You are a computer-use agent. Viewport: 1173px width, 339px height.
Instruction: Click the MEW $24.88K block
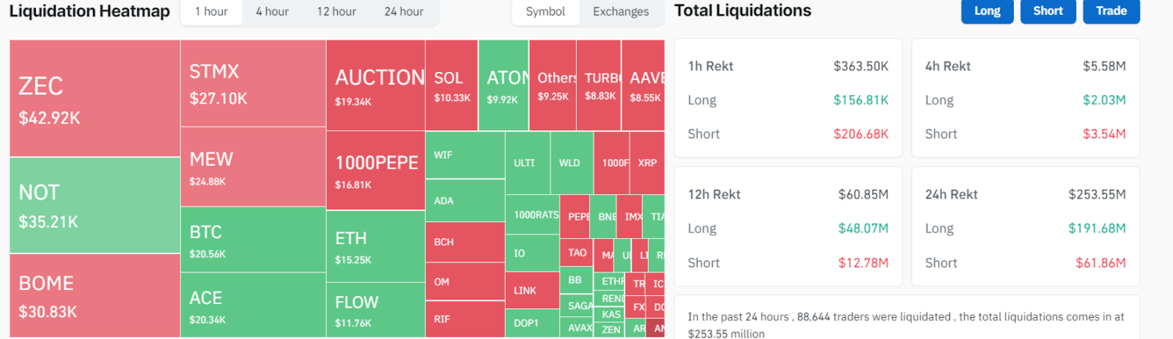253,167
